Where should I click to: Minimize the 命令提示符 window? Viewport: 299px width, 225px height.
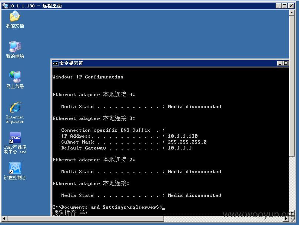280,63
